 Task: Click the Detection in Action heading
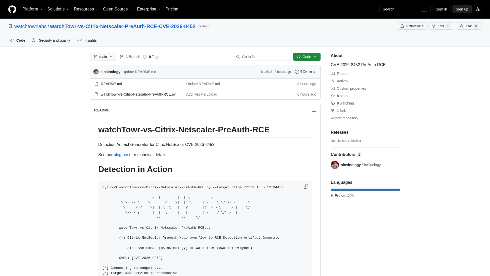tap(135, 169)
